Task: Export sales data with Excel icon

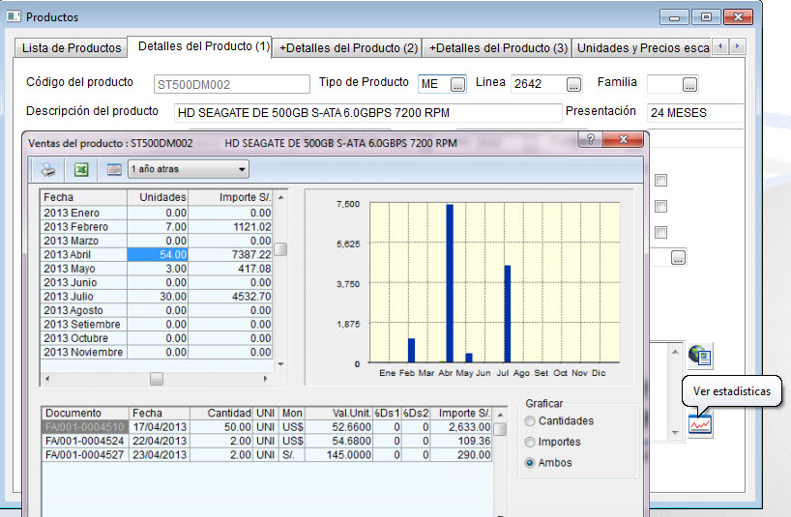Action: [82, 169]
